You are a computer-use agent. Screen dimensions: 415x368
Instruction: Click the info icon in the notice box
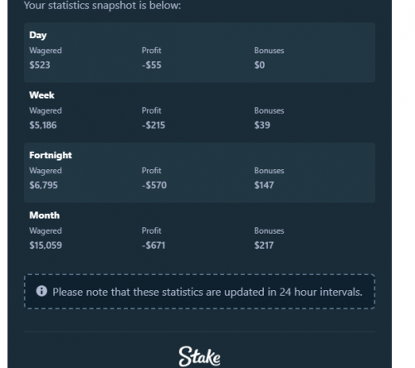41,291
